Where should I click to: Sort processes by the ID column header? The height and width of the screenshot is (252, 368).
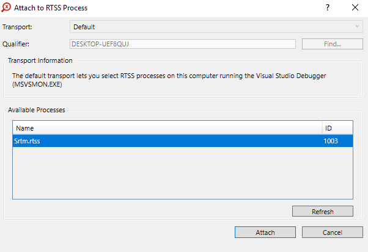[x=337, y=128]
